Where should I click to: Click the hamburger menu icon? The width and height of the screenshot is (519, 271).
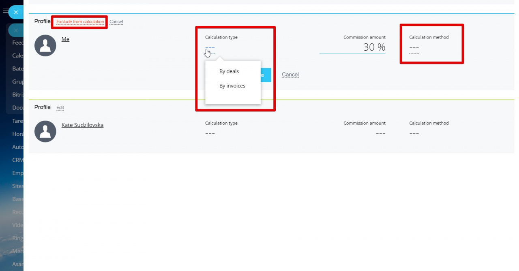point(5,11)
